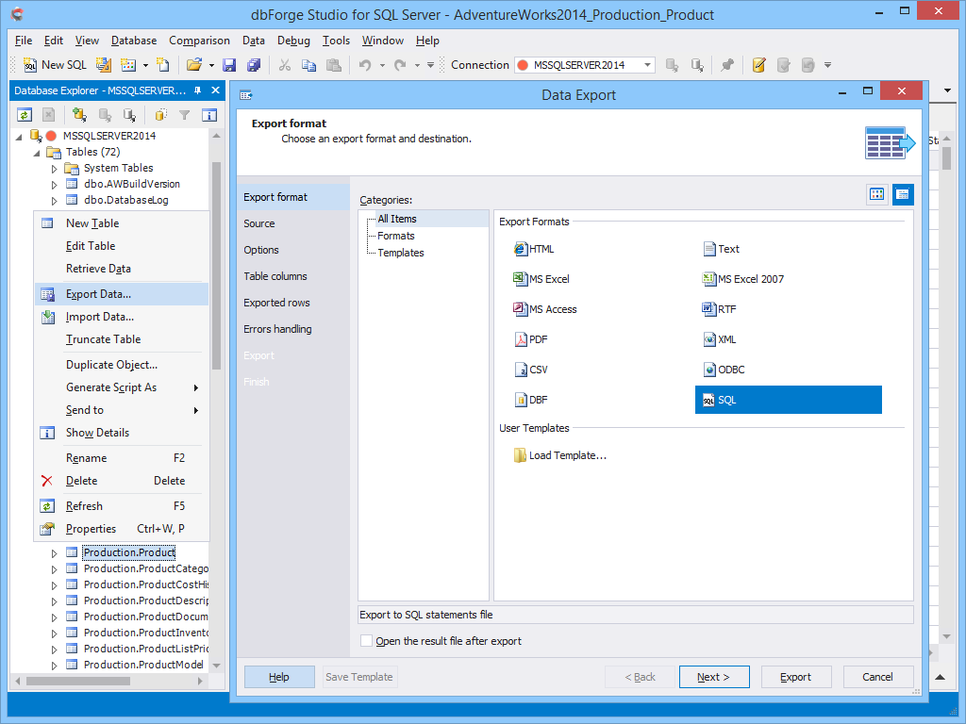Open the Send to submenu
This screenshot has width=966, height=724.
tap(122, 410)
